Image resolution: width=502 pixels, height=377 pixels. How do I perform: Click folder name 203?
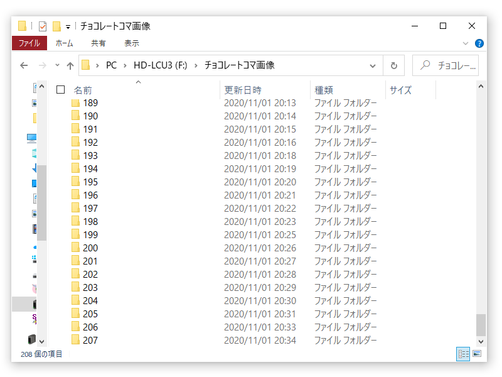click(x=90, y=288)
